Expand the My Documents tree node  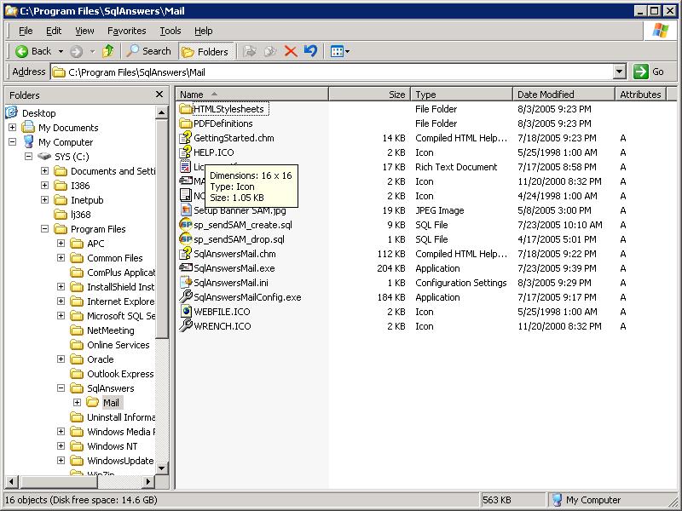(13, 128)
